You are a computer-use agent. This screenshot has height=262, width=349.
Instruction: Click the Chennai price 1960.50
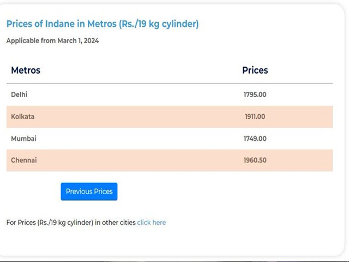(x=255, y=160)
